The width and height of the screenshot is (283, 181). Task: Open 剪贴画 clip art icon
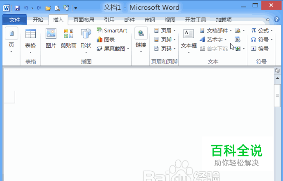pos(68,38)
